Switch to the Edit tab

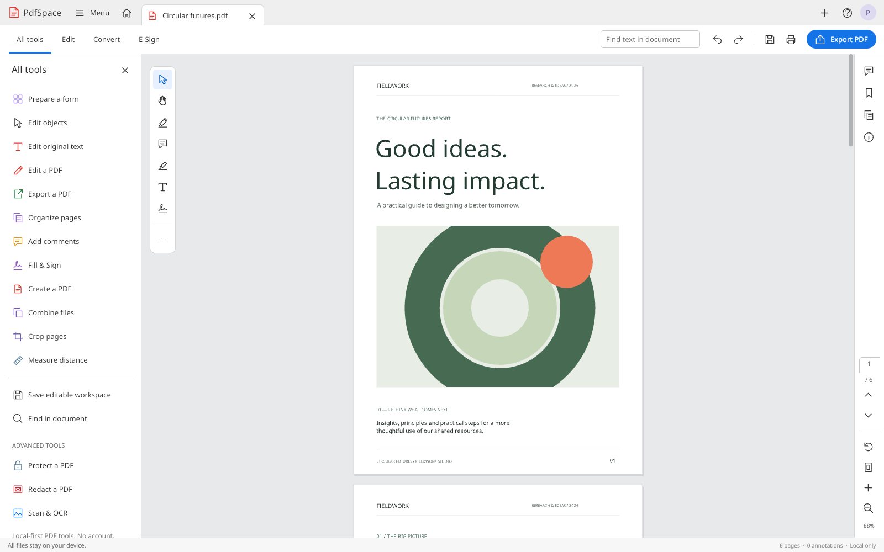[x=68, y=39]
